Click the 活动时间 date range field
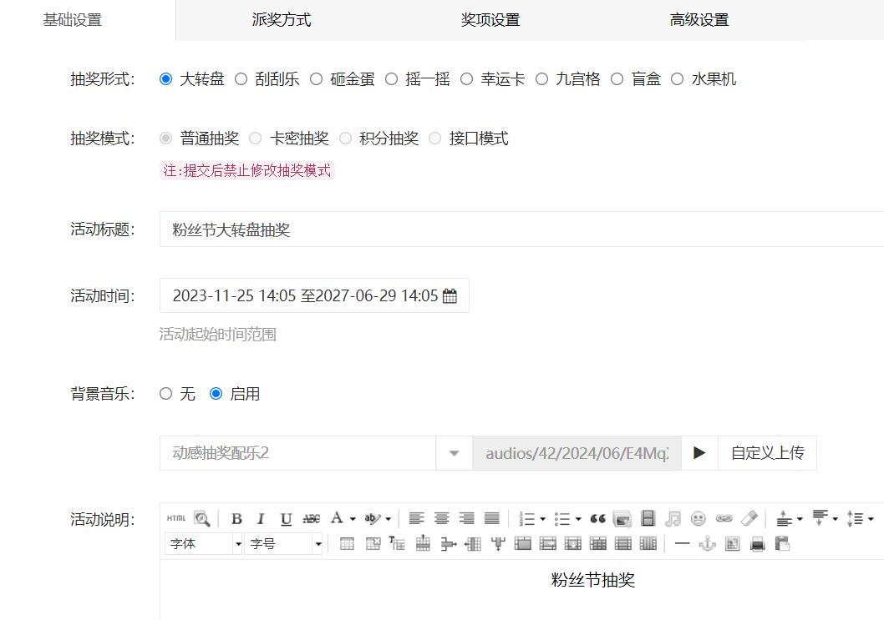The width and height of the screenshot is (884, 620). tap(315, 295)
